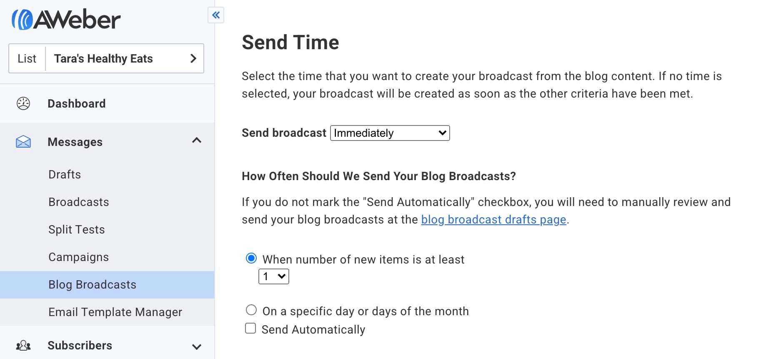Select the radio button for new items threshold
Image resolution: width=766 pixels, height=359 pixels.
pos(250,259)
